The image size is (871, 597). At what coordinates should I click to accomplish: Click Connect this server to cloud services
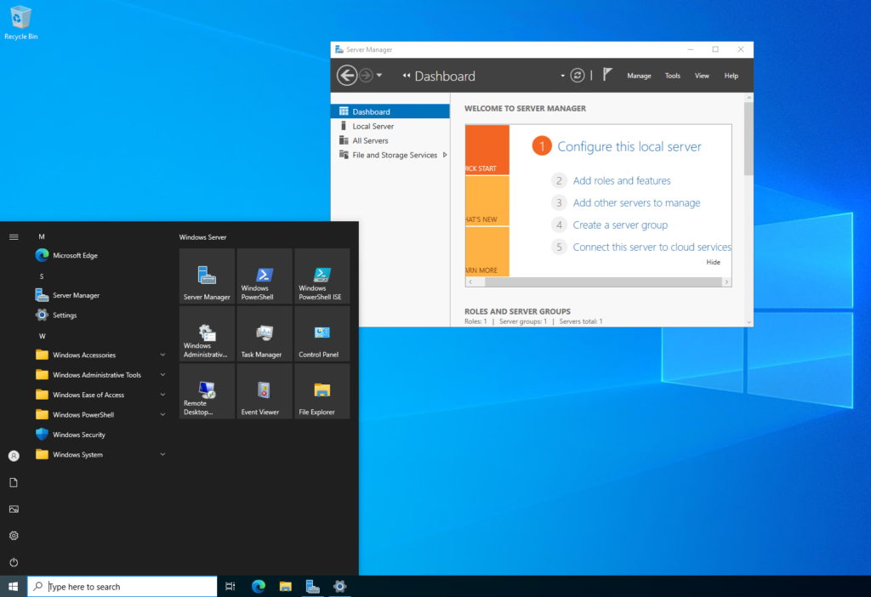tap(652, 247)
